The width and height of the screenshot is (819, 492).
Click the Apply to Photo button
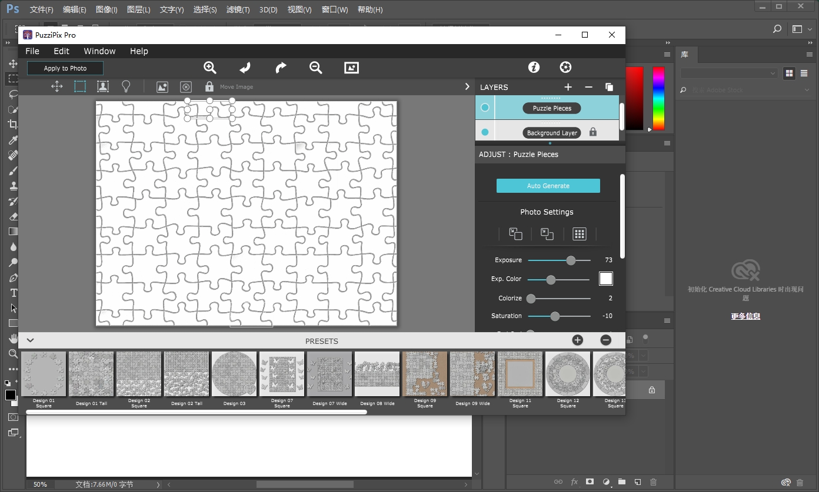(x=65, y=68)
